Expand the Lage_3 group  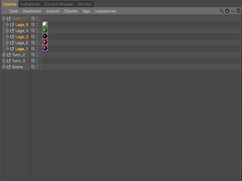click(7, 37)
